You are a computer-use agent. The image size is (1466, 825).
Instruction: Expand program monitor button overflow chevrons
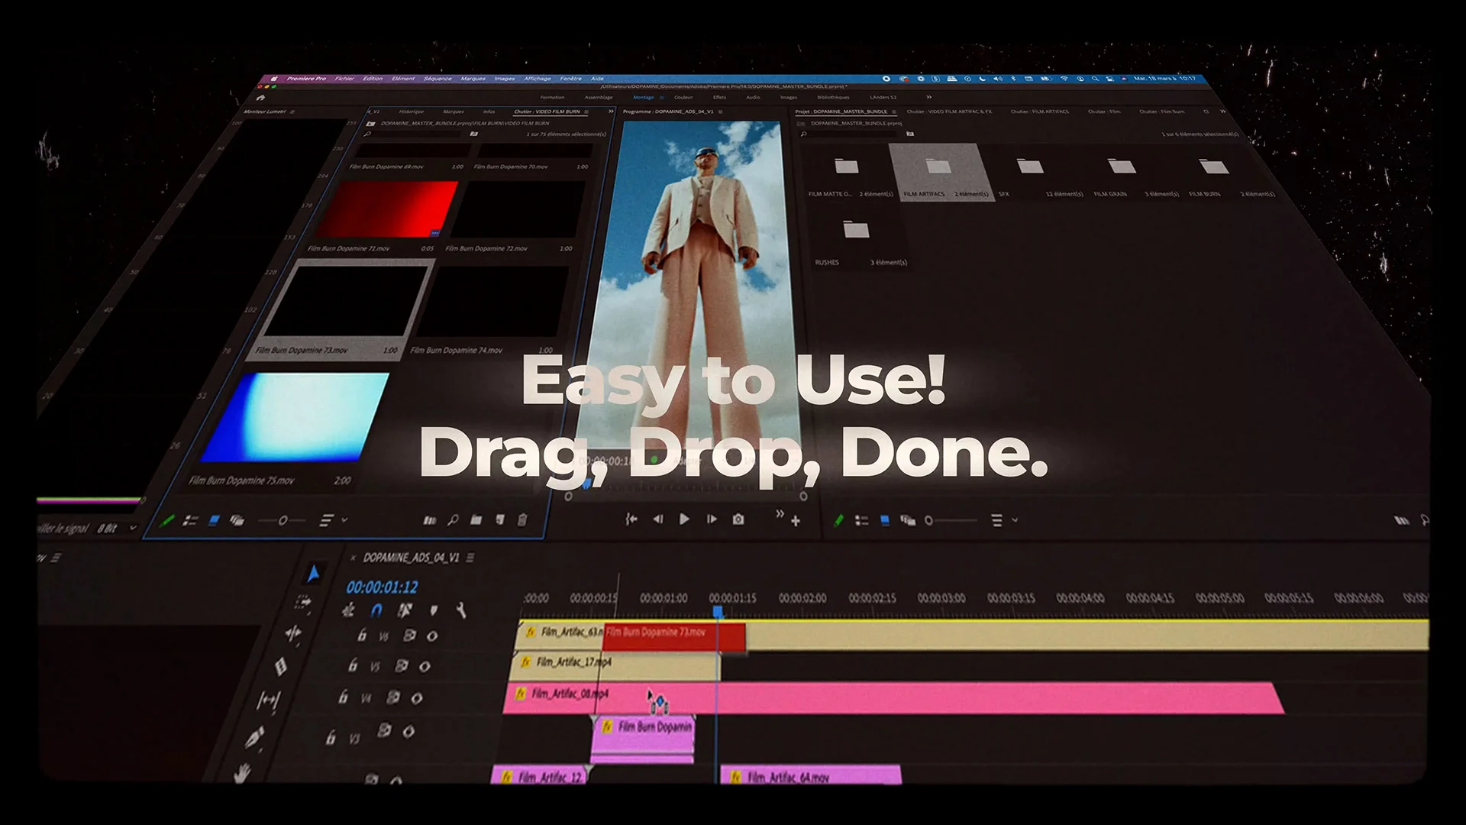pyautogui.click(x=780, y=514)
